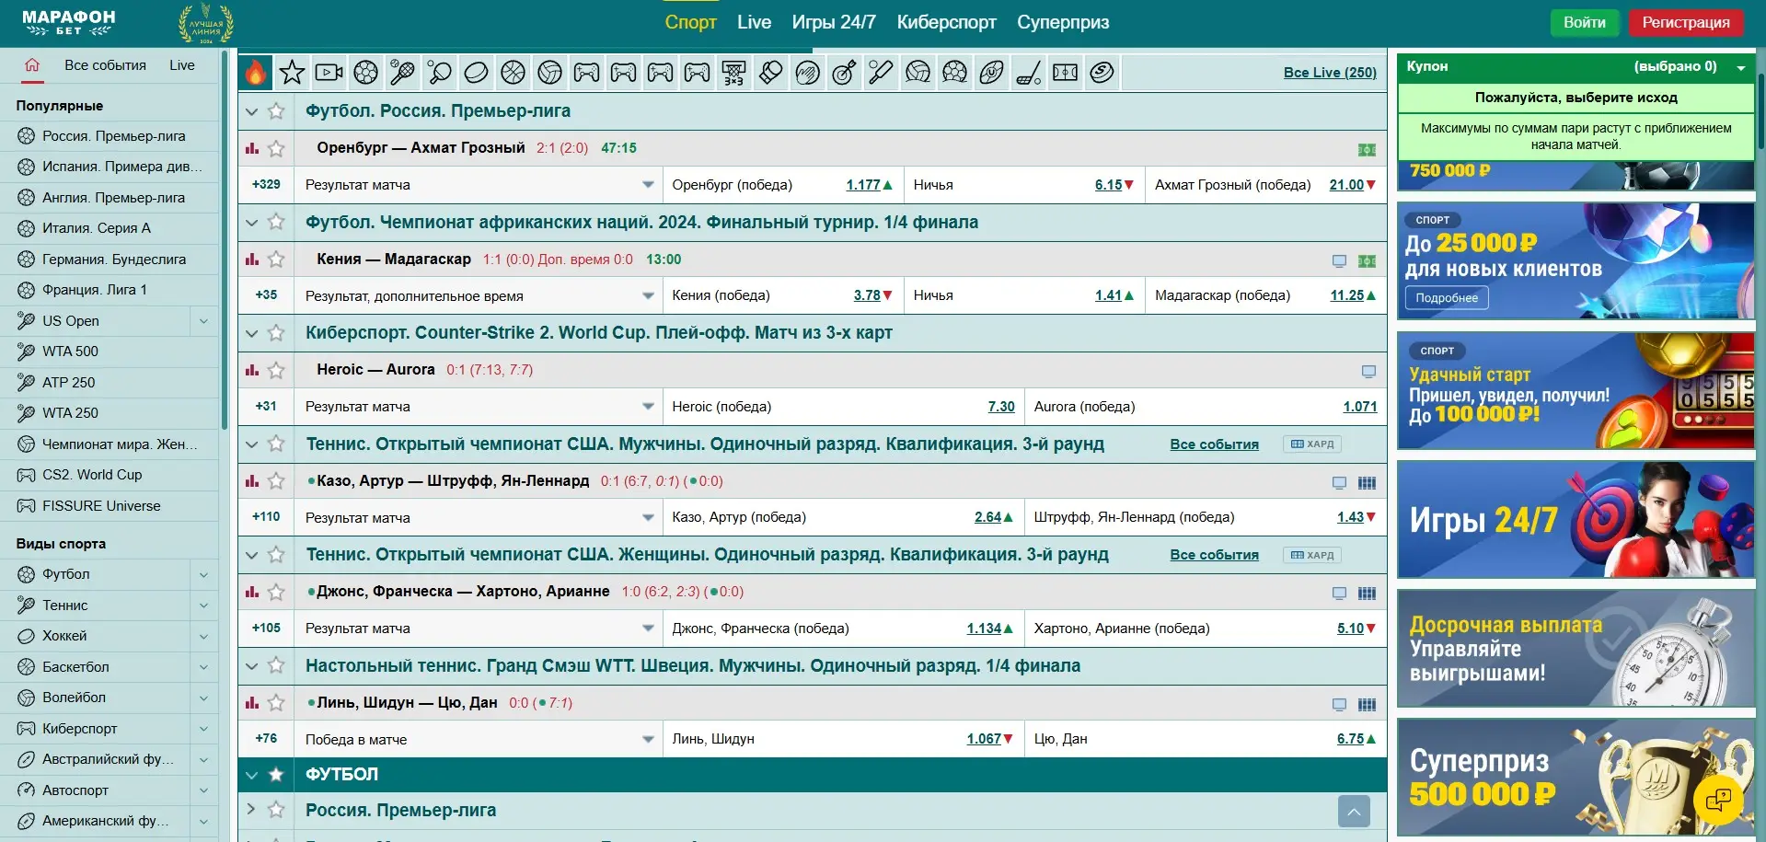Toggle favorite star for Heroic — Aurora
The width and height of the screenshot is (1766, 842).
point(276,370)
